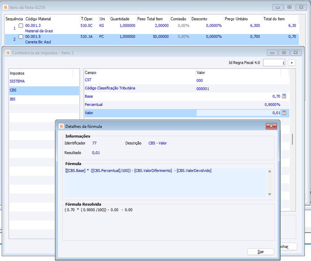Click app icon in Conferência de Impostos title
Screen dimensions: 311x261
(8, 53)
